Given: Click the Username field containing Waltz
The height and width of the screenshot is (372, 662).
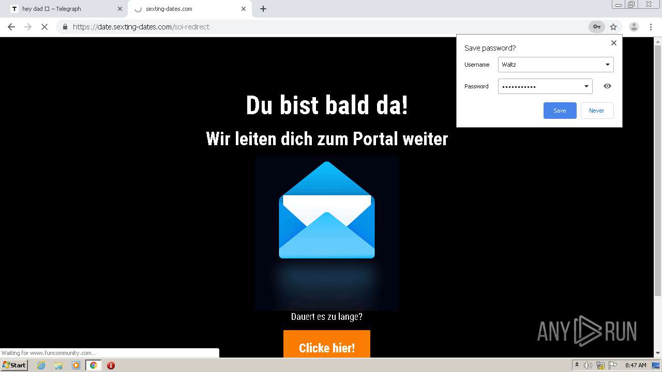Looking at the screenshot, I should point(555,65).
